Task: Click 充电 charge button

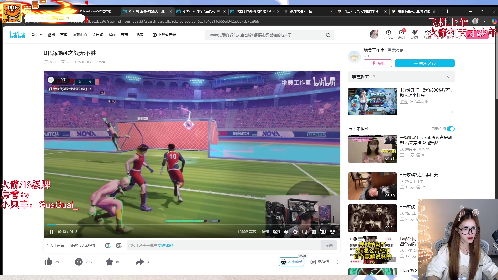Action: [x=378, y=63]
